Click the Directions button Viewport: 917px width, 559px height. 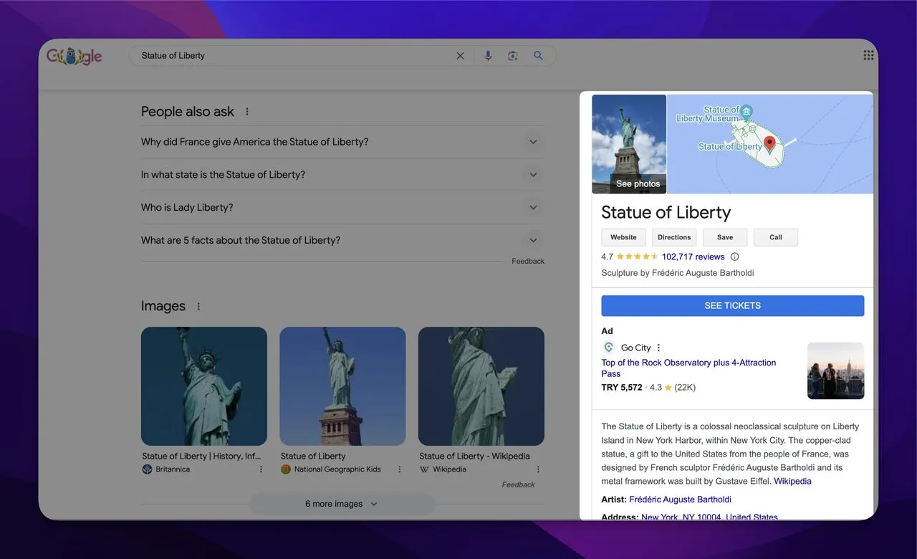point(674,237)
